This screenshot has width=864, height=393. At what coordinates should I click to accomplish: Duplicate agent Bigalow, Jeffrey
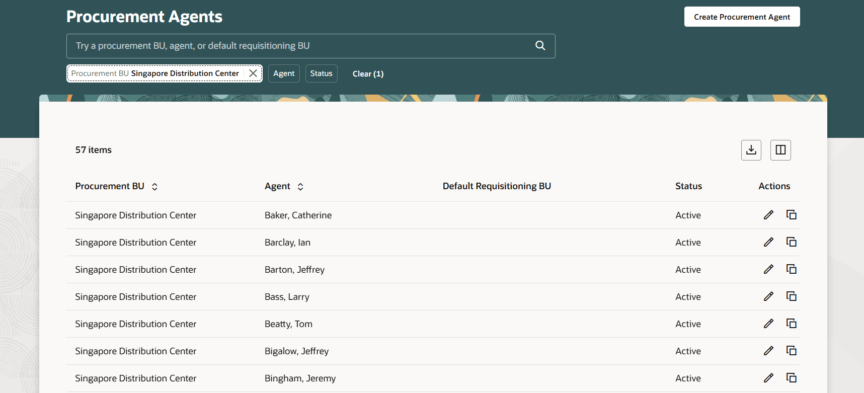[791, 351]
